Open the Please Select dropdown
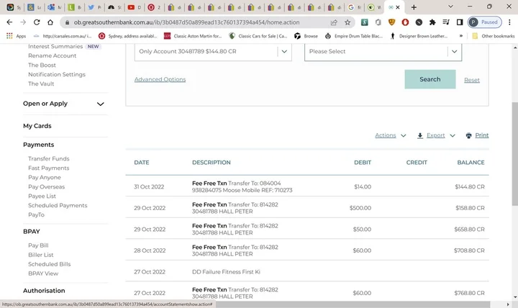This screenshot has height=308, width=518. click(x=383, y=52)
